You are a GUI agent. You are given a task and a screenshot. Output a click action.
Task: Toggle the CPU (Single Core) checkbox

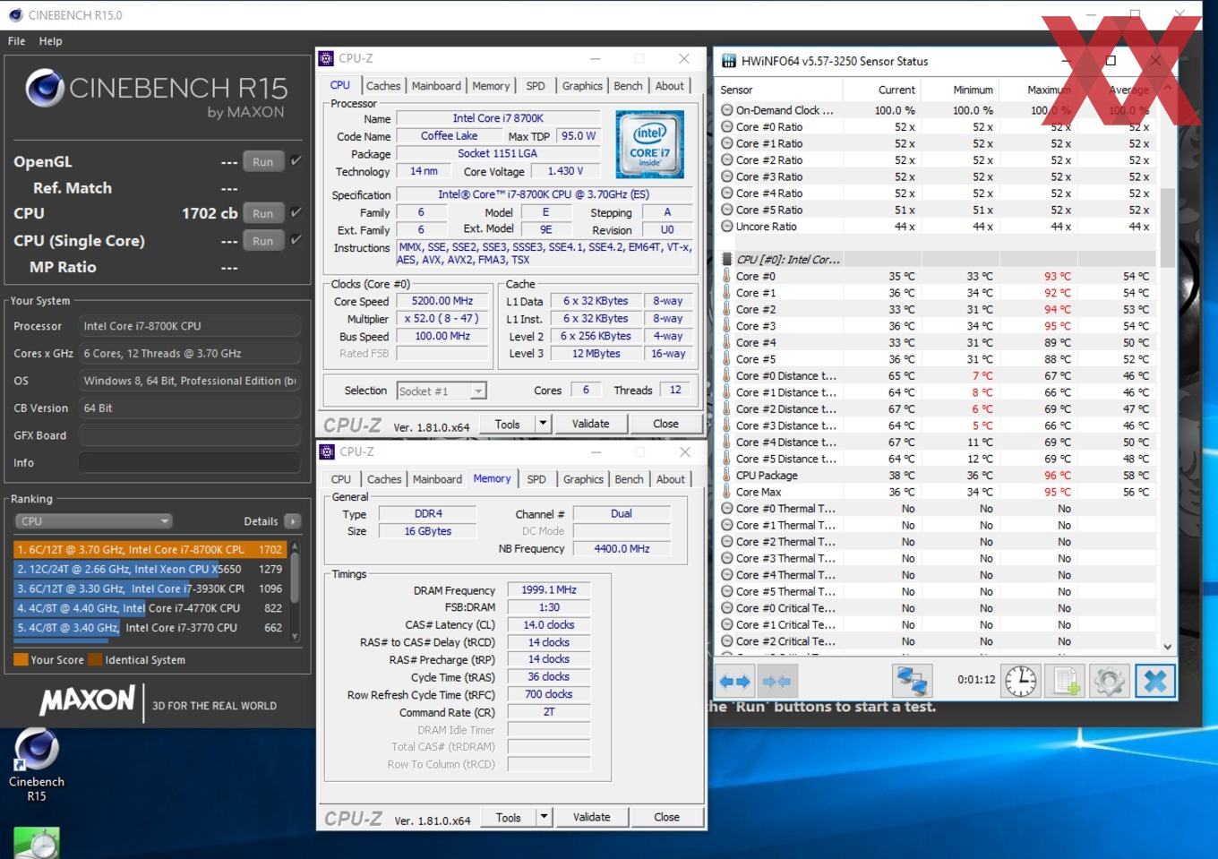coord(296,240)
